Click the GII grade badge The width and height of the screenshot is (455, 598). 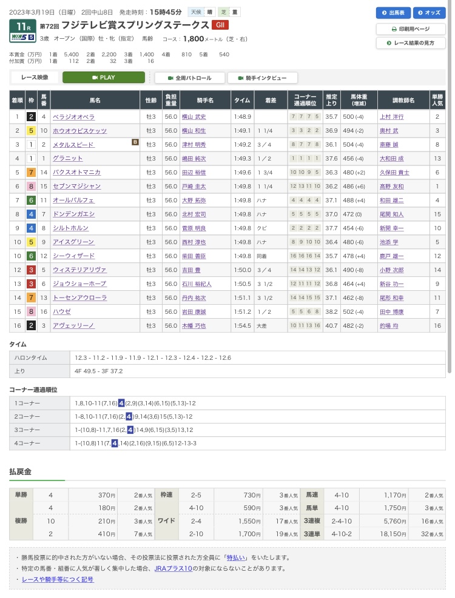click(x=220, y=25)
